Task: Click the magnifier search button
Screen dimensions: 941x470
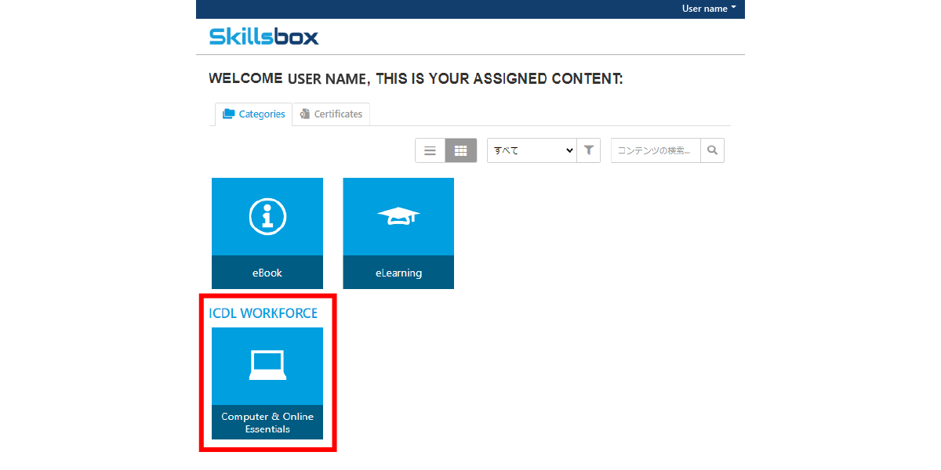Action: [712, 150]
